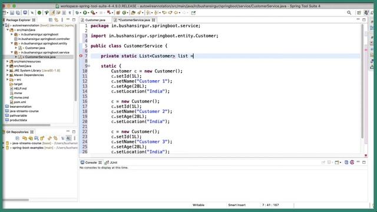Click Collapse All in Package Explorer
377x212 pixels.
51,20
